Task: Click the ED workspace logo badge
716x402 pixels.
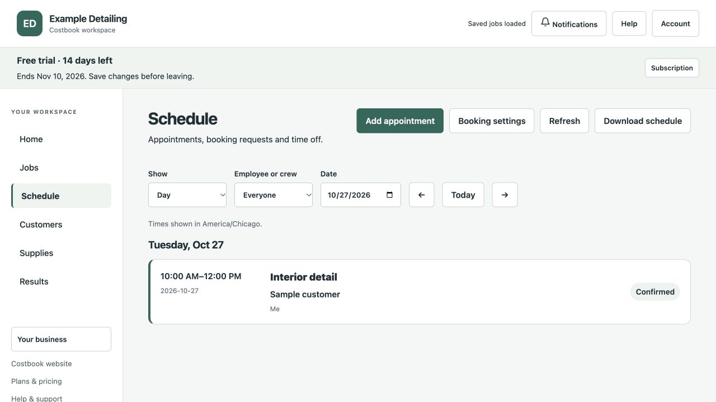Action: (30, 23)
